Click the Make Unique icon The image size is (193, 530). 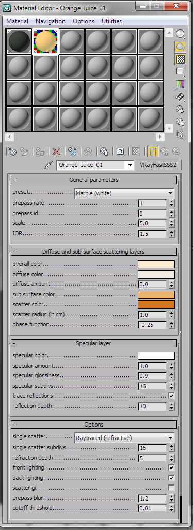[x=88, y=152]
